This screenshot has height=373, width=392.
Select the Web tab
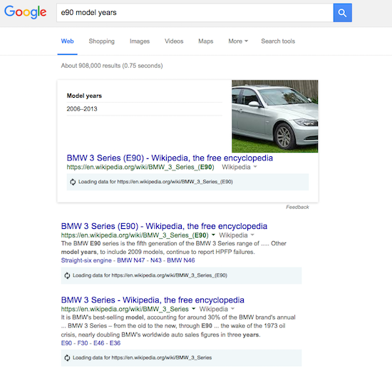point(67,41)
